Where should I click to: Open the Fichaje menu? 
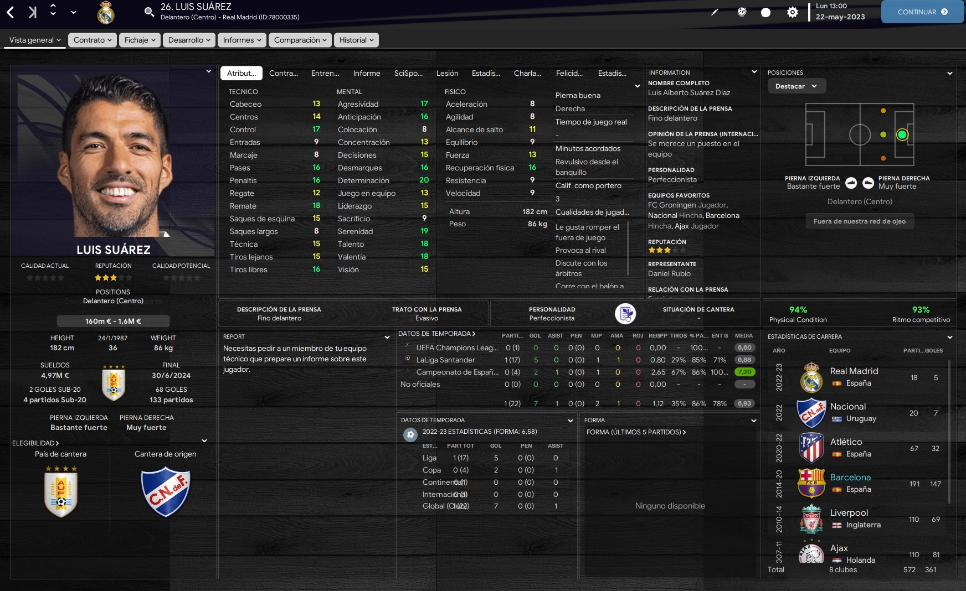tap(140, 40)
